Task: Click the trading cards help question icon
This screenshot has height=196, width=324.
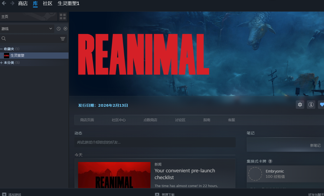Action: [x=270, y=161]
